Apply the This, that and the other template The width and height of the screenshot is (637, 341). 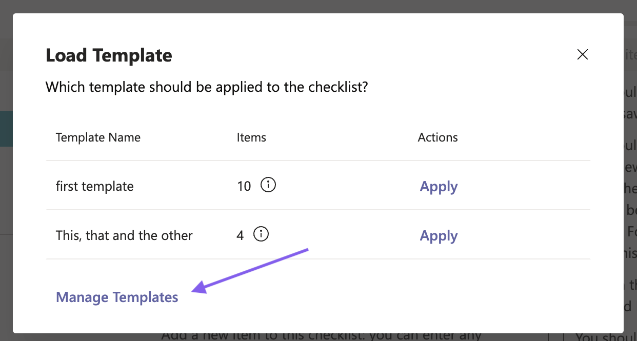[439, 235]
